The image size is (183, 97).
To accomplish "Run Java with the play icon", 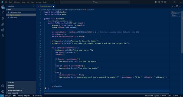I will (x=172, y=6).
